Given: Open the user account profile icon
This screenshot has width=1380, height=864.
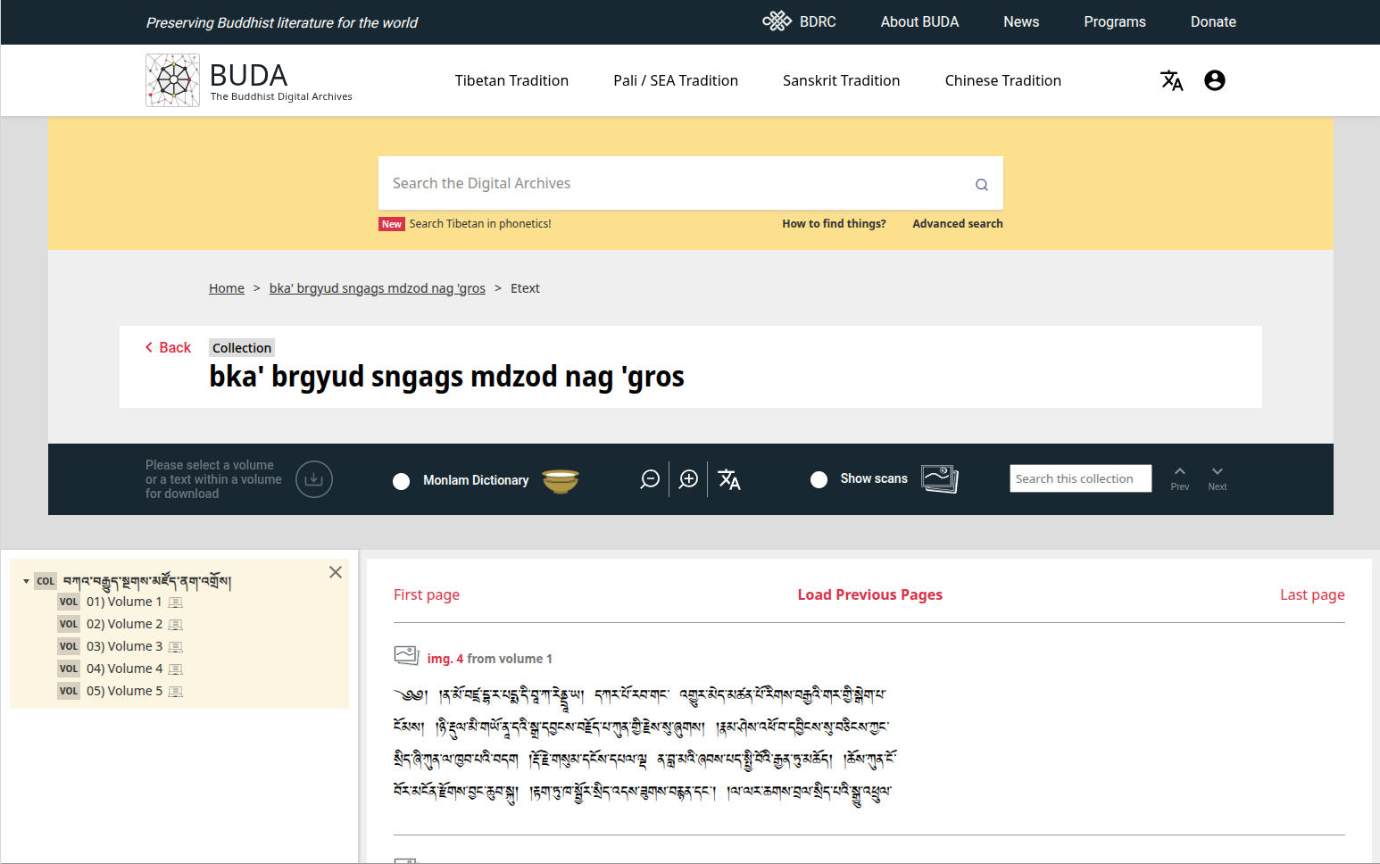Looking at the screenshot, I should pyautogui.click(x=1215, y=80).
